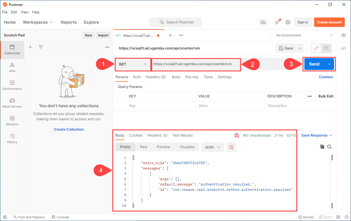The image size is (351, 221).
Task: Show the Test Results tab
Action: click(x=182, y=135)
